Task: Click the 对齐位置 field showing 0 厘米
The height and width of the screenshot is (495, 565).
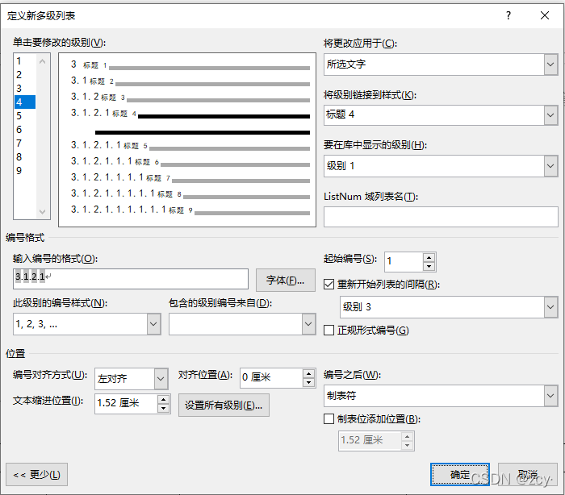Action: coord(272,377)
